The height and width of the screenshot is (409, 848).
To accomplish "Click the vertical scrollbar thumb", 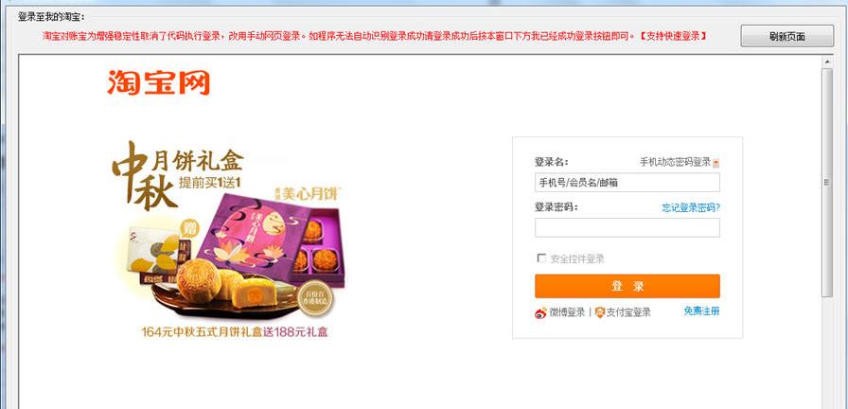I will coord(826,183).
